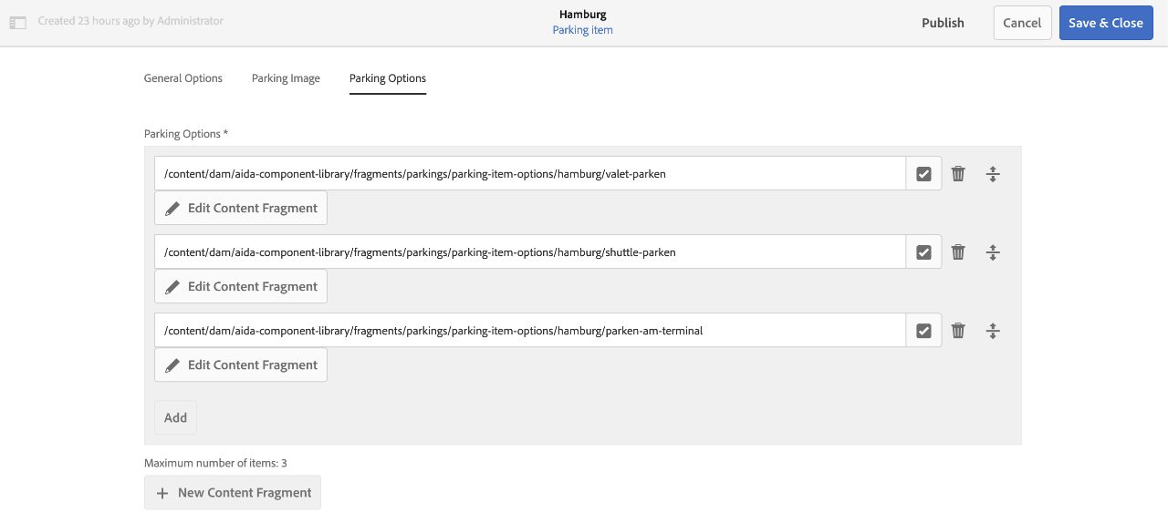Click reorder handle for shuttle-parken row
1168x513 pixels.
(993, 252)
